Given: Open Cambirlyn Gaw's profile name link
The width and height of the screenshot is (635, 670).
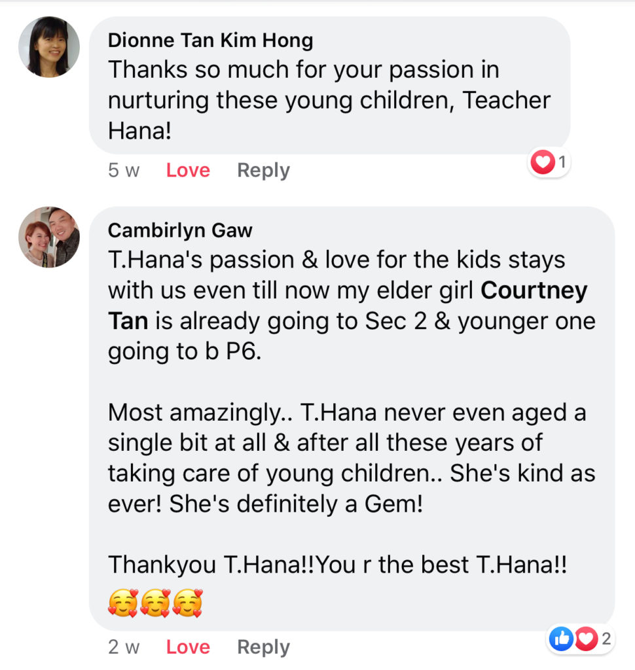Looking at the screenshot, I should [x=180, y=230].
